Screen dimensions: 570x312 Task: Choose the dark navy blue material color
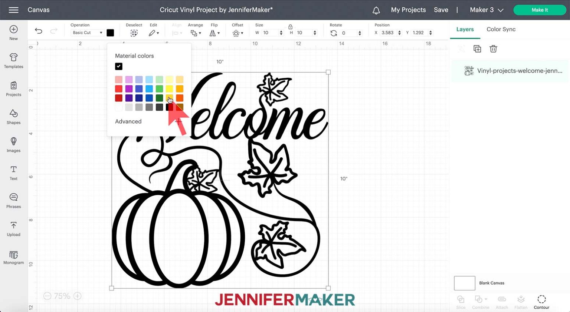tap(139, 98)
